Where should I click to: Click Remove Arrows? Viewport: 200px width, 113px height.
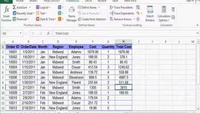point(121,19)
